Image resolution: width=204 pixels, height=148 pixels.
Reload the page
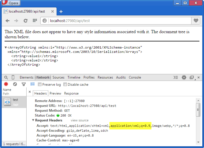click(25, 21)
